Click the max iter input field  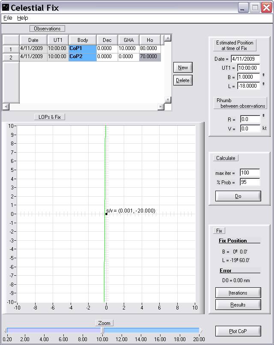pyautogui.click(x=250, y=173)
